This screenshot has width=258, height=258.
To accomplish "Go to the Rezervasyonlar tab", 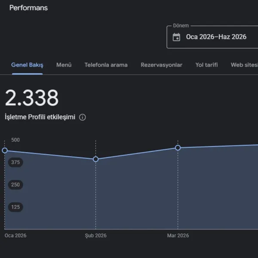I will pyautogui.click(x=161, y=65).
